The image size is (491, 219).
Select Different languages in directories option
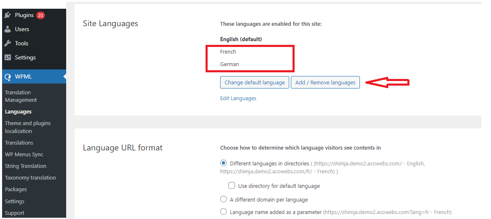223,163
